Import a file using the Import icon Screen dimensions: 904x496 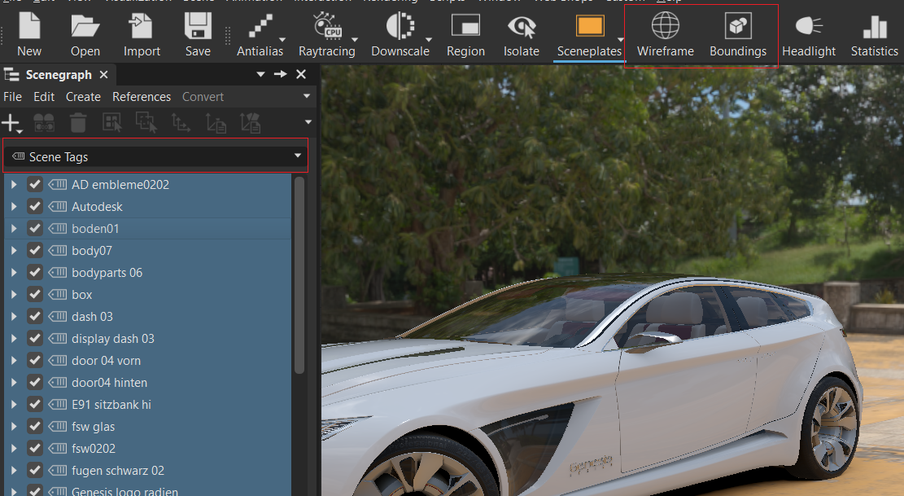point(141,33)
